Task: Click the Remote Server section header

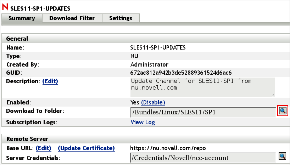Action: click(x=27, y=139)
